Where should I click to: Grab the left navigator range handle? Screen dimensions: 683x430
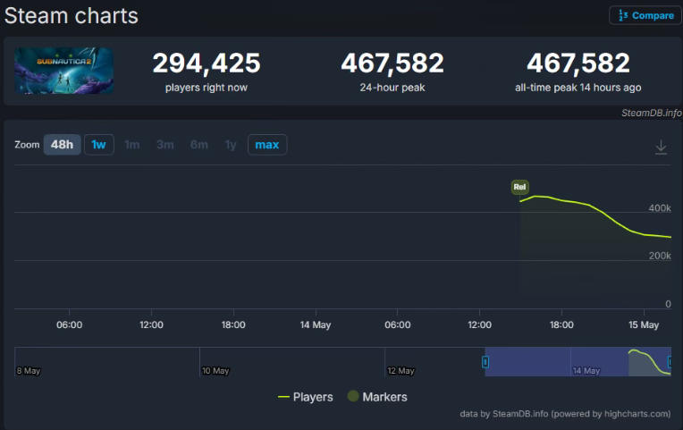tap(485, 361)
